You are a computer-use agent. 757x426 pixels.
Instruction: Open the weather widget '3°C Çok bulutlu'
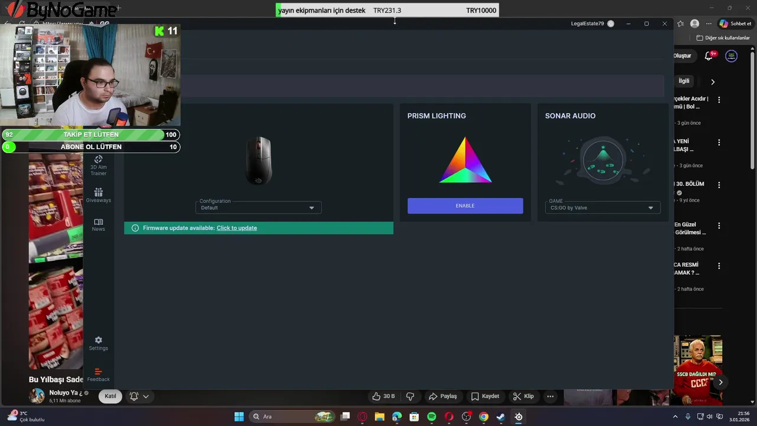pyautogui.click(x=25, y=417)
